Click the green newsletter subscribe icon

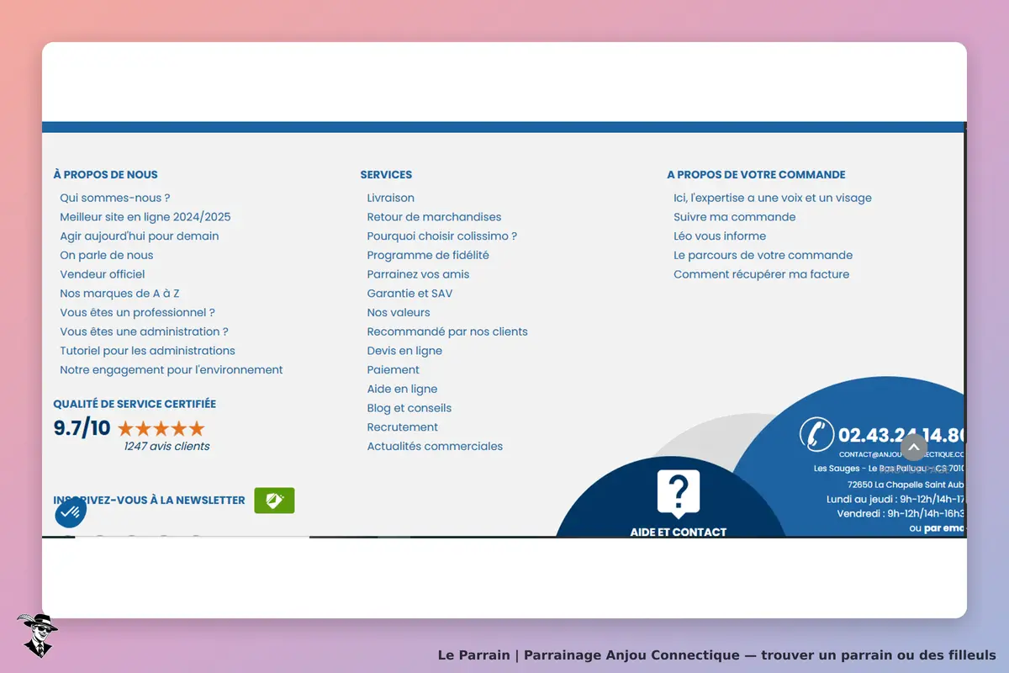[x=274, y=501]
